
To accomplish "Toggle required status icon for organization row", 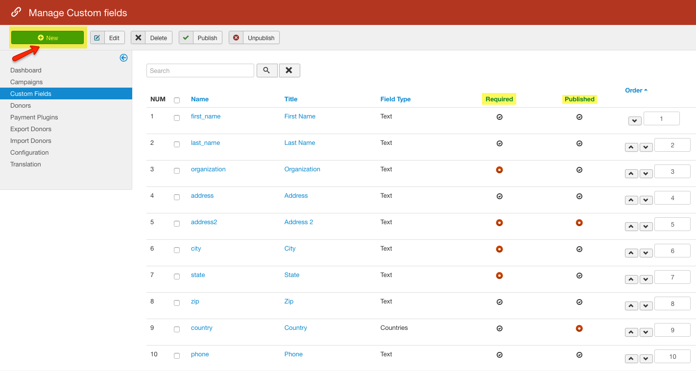I will [499, 170].
